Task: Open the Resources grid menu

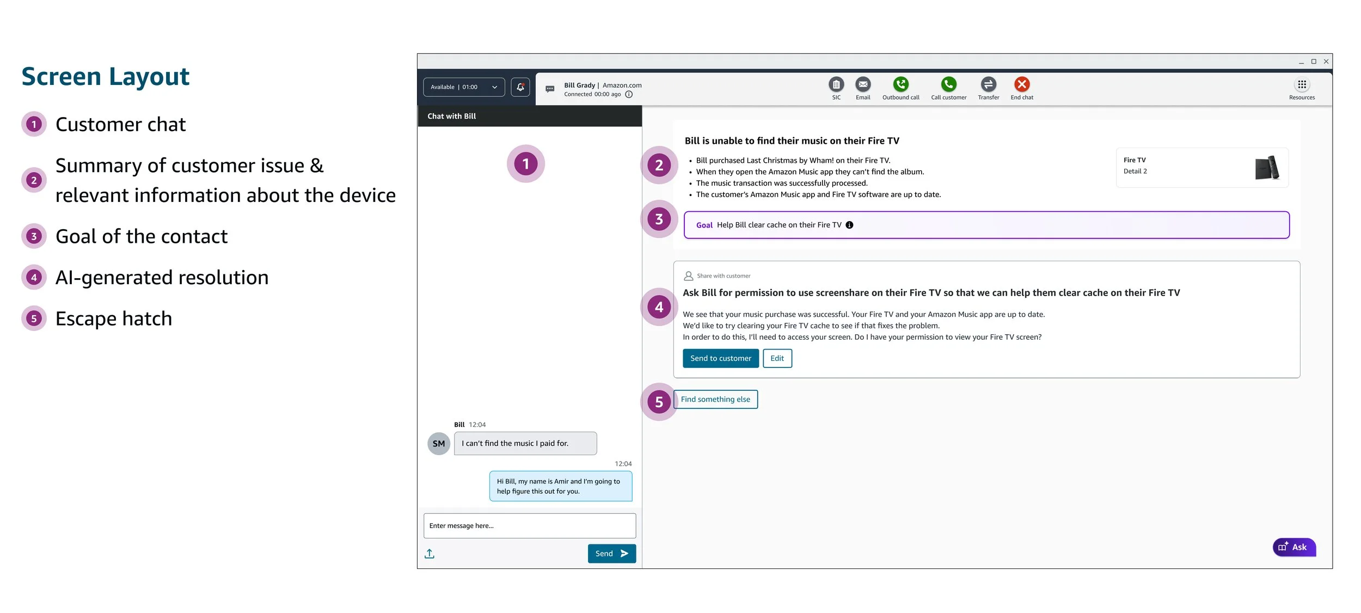Action: 1302,85
